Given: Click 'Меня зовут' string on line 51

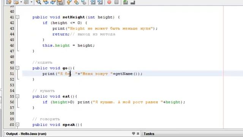Looking at the screenshot, I should coord(96,74).
